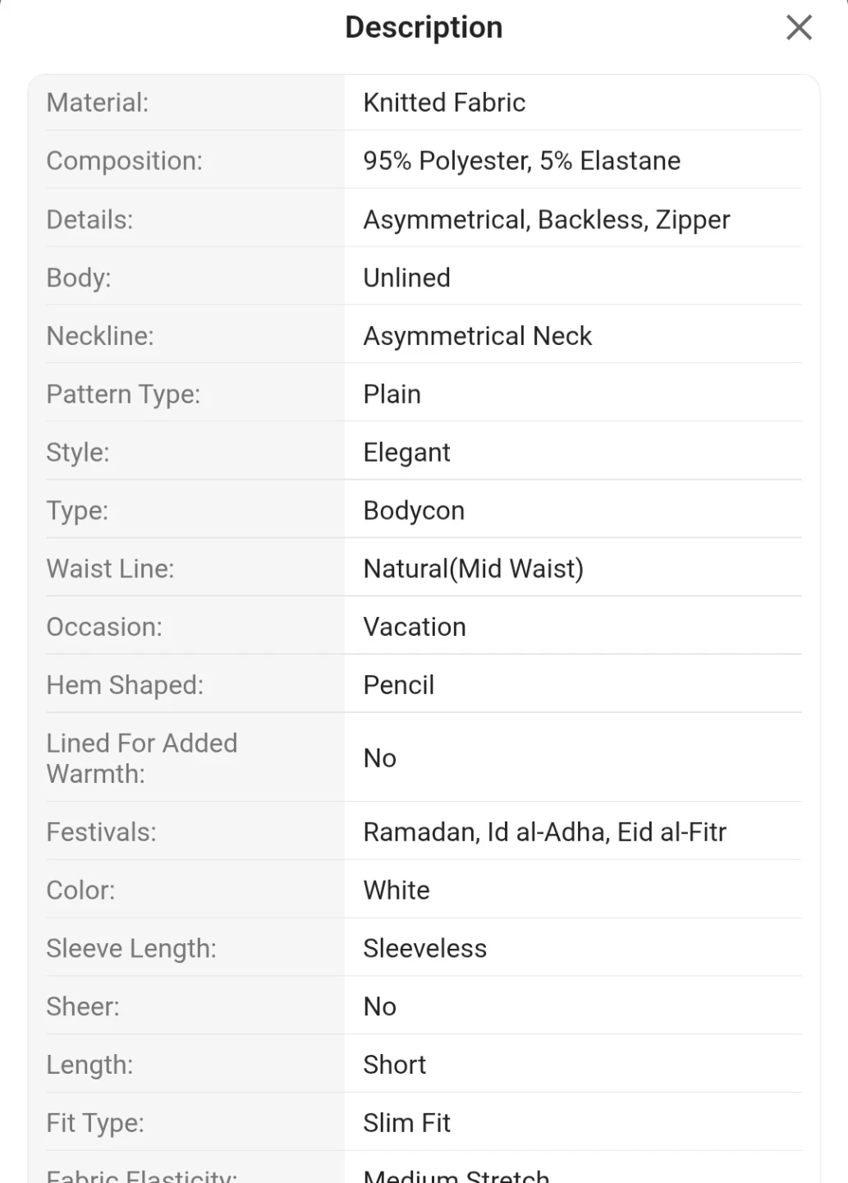848x1183 pixels.
Task: Click the Body value Unlined
Action: (407, 278)
